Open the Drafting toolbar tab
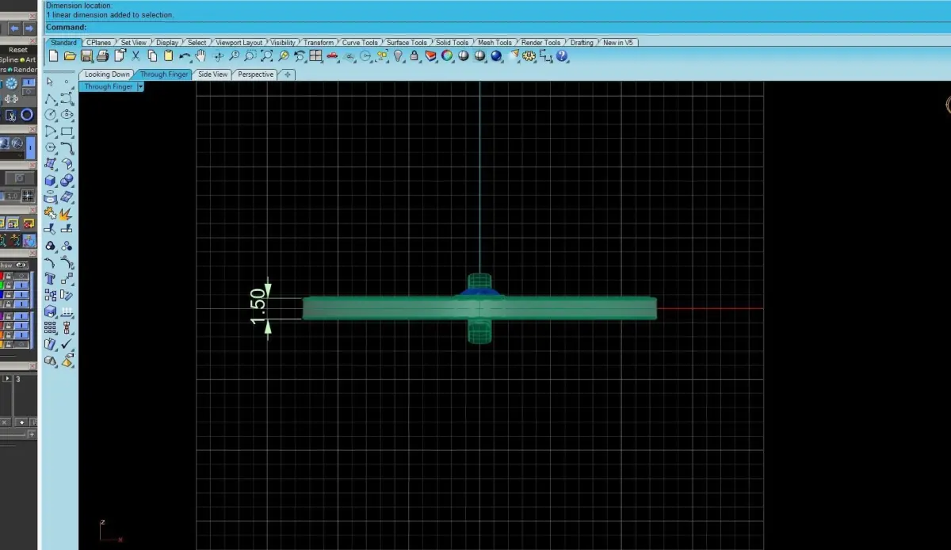 [x=582, y=42]
